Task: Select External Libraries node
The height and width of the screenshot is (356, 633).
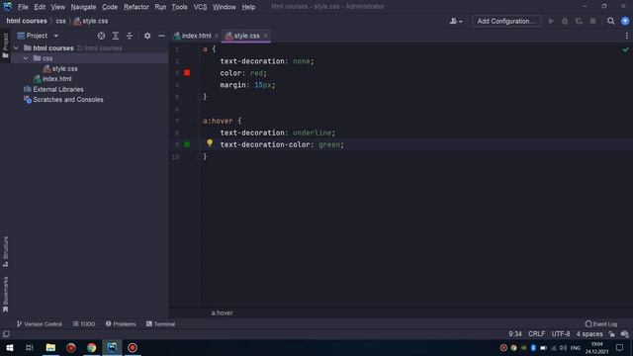Action: (x=58, y=89)
